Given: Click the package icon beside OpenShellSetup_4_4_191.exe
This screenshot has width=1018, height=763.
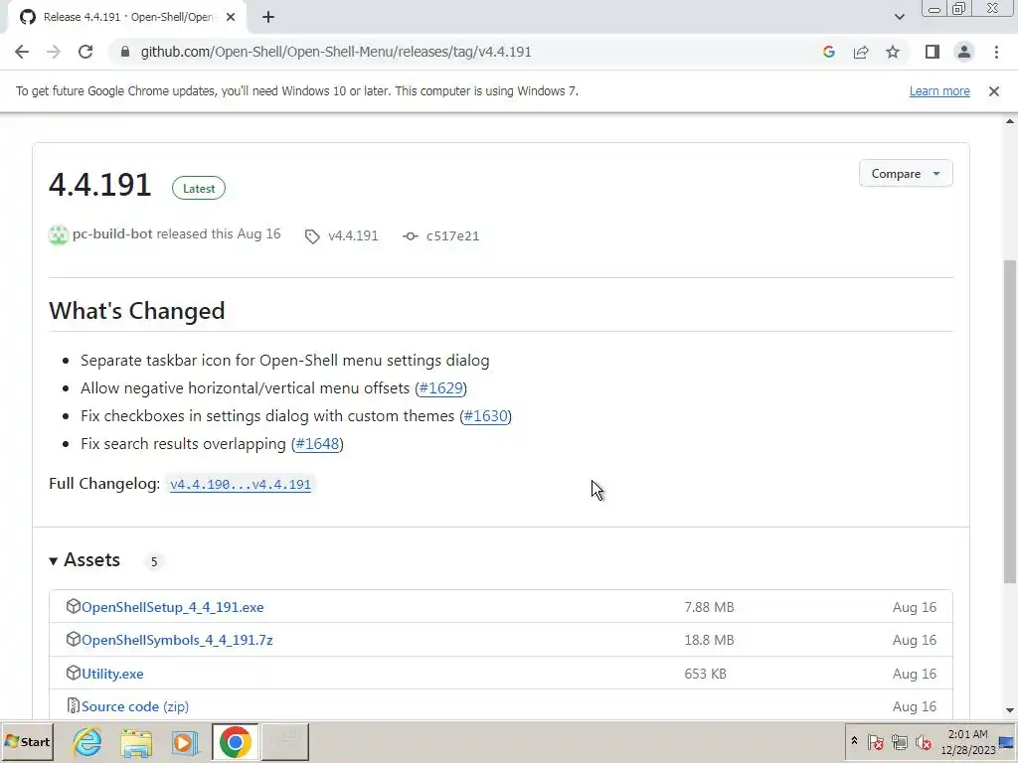Looking at the screenshot, I should (73, 606).
